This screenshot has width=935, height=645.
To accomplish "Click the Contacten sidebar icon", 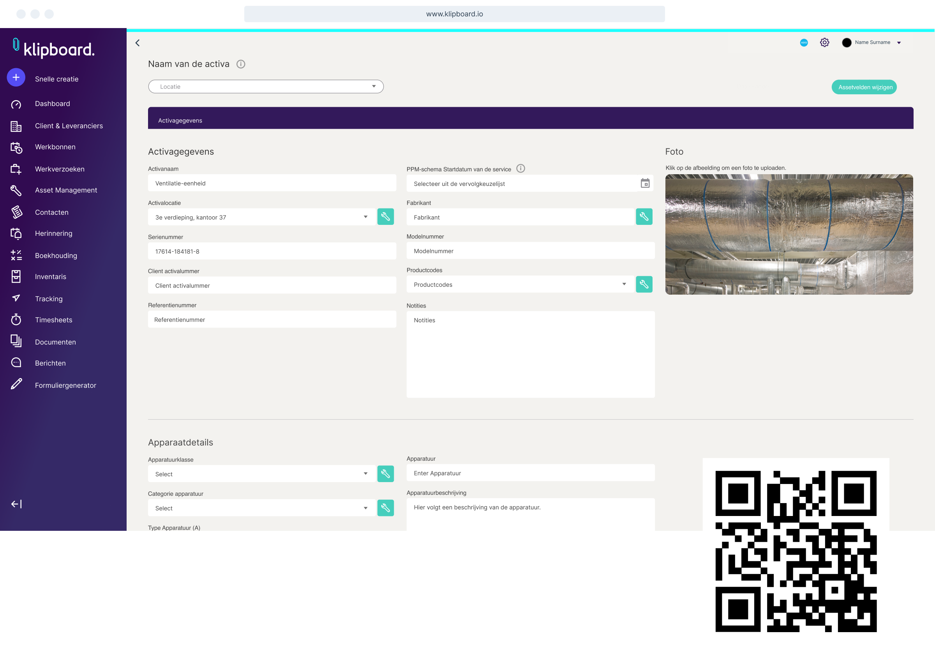I will [16, 212].
